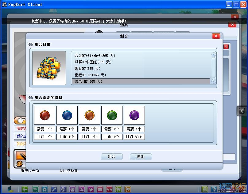Click the green hammer icon in toolbar
Viewport: 248px width, 194px height.
[x=118, y=189]
